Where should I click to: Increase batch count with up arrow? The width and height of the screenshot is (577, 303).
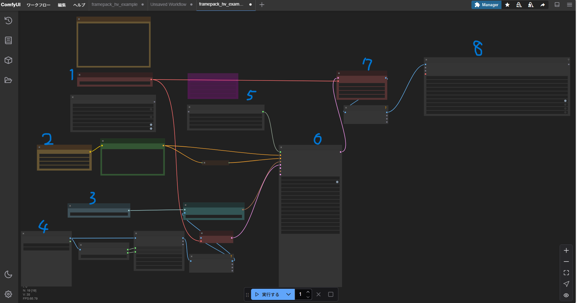[308, 292]
